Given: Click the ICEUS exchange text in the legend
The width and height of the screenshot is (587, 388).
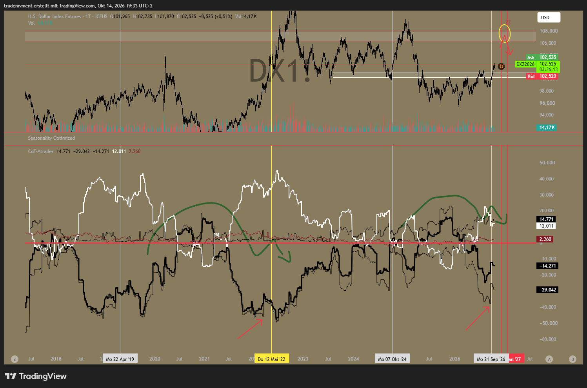Looking at the screenshot, I should click(101, 16).
